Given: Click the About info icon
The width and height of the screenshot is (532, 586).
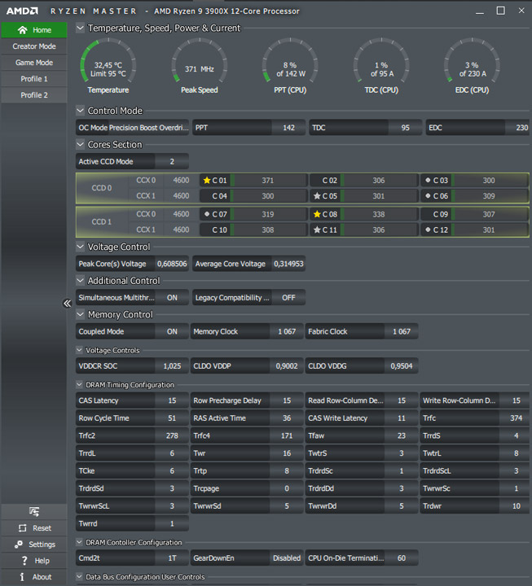Looking at the screenshot, I should (x=22, y=577).
